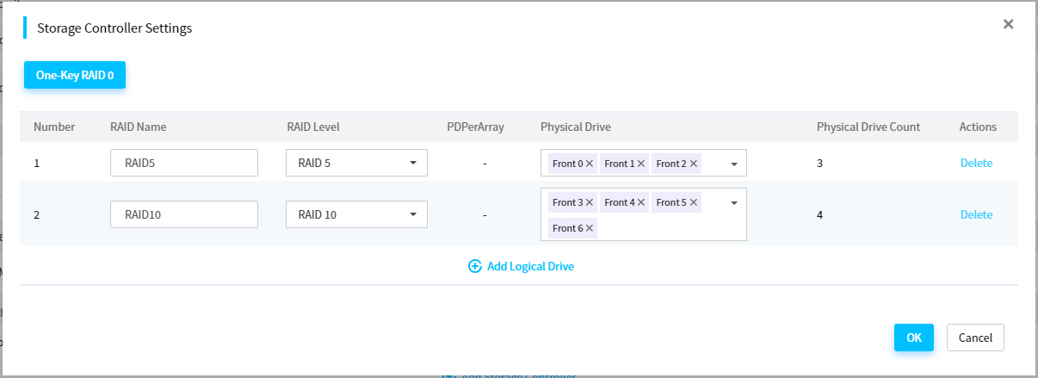Delete the RAID10 logical drive
Screen dimensions: 1038x378
click(x=976, y=214)
